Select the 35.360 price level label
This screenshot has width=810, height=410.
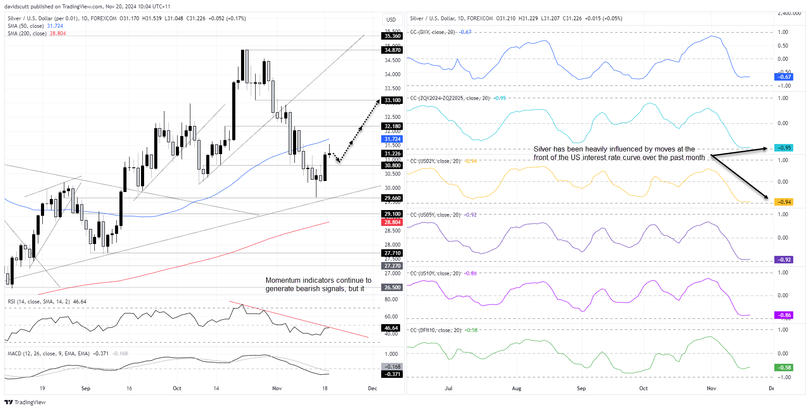(x=392, y=36)
